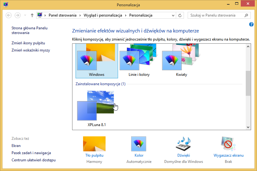This screenshot has height=171, width=257.
Task: Minimize the Personalizacja window
Action: [228, 4]
